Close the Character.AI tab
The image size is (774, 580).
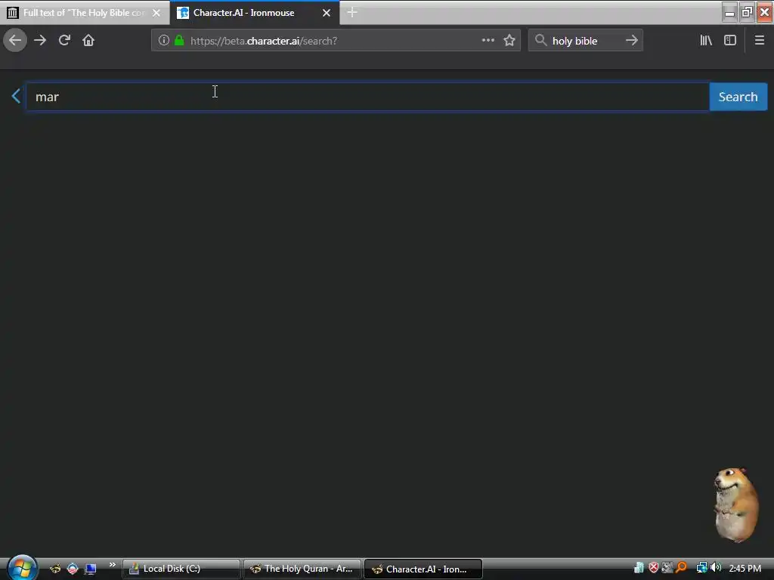coord(327,13)
